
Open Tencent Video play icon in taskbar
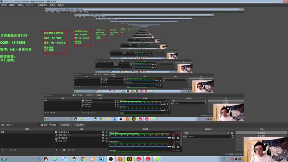(55, 159)
